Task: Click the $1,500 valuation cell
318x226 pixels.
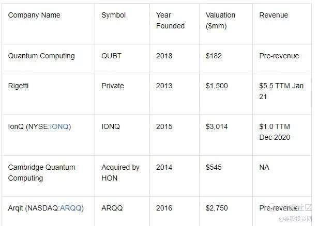Action: (x=217, y=86)
